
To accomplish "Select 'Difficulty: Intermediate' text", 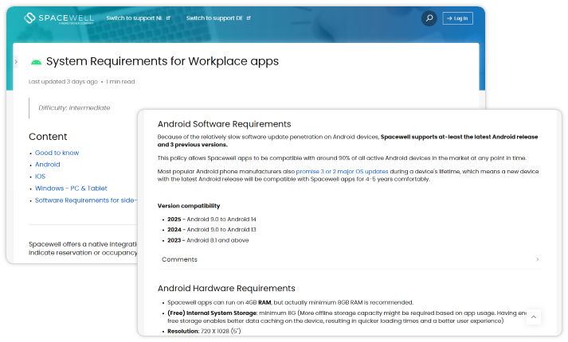I will [x=74, y=107].
